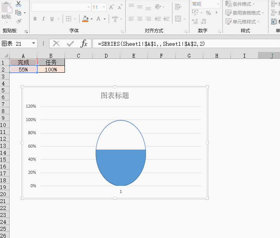The height and width of the screenshot is (238, 280).
Task: Center text horizontally
Action: 140,19
